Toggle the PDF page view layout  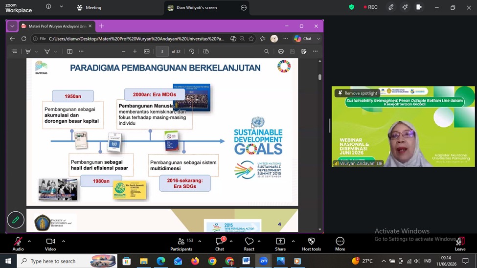[206, 51]
